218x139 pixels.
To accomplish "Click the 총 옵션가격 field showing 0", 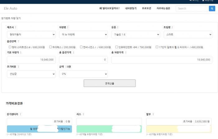I will 83,60.
